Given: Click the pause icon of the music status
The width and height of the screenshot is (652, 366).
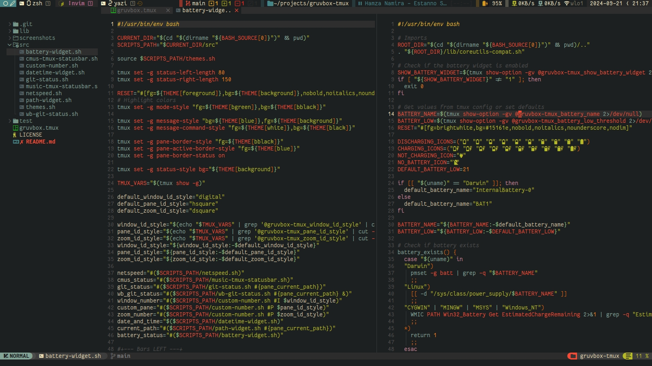Looking at the screenshot, I should [x=360, y=3].
